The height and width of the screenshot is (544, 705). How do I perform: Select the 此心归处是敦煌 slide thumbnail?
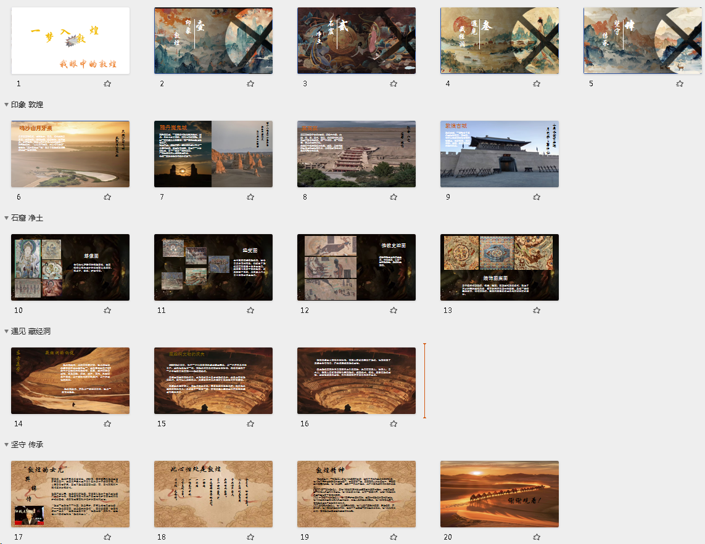coord(213,494)
